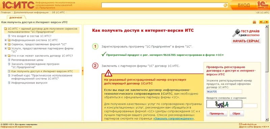Screen dimensions: 270x129
Task: Click the middle icon between navigation arrows
Action: (264, 22)
